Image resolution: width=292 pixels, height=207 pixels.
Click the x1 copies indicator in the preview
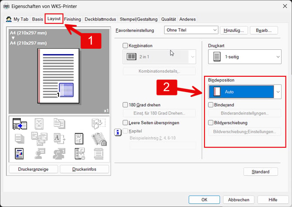(x=106, y=111)
